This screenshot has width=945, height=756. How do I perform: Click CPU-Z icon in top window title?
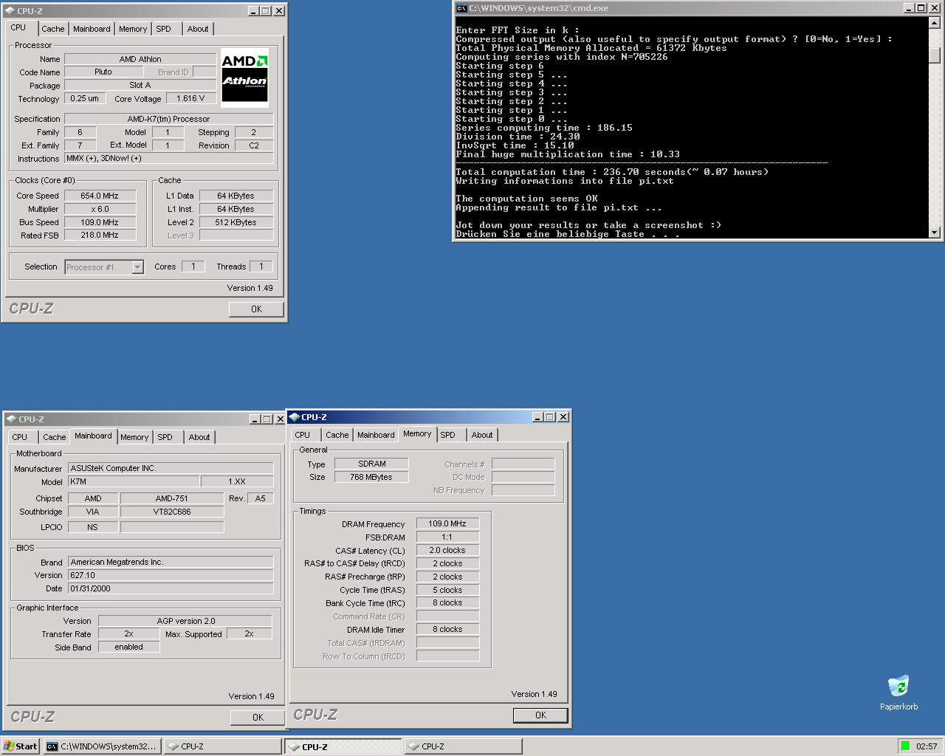point(10,11)
